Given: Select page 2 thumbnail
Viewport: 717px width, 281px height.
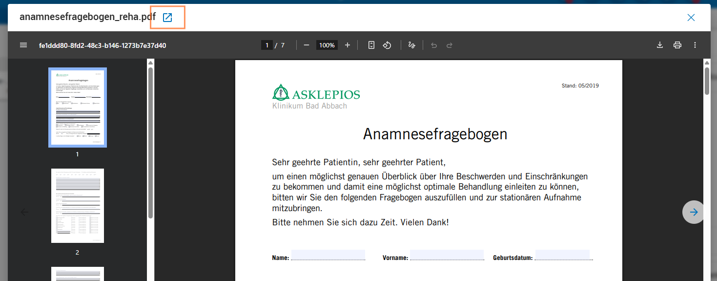Looking at the screenshot, I should pyautogui.click(x=78, y=206).
